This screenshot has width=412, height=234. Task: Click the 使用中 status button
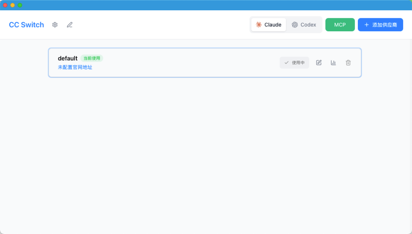[295, 63]
